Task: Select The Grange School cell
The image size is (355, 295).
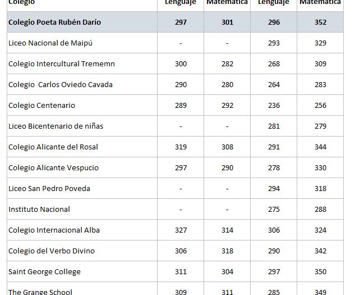Action: click(40, 291)
